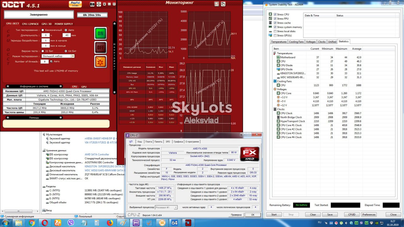Switch to CPU-Z via its purple taskbar icon
404x227 pixels.
[x=136, y=223]
